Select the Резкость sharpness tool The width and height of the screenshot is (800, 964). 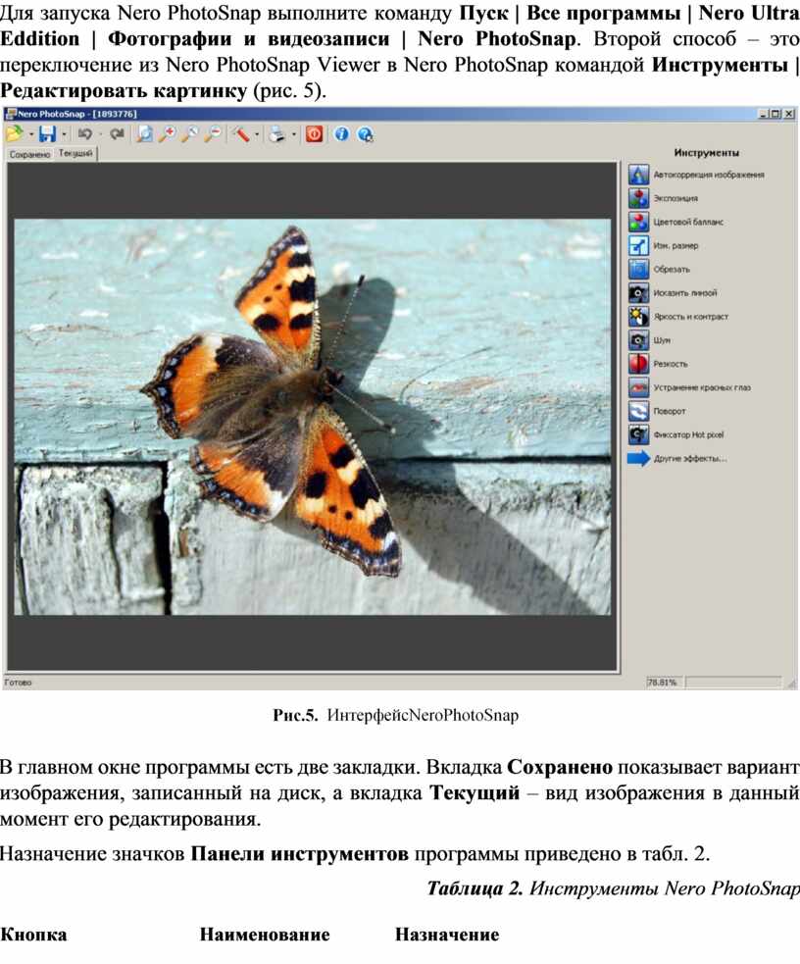(x=638, y=364)
